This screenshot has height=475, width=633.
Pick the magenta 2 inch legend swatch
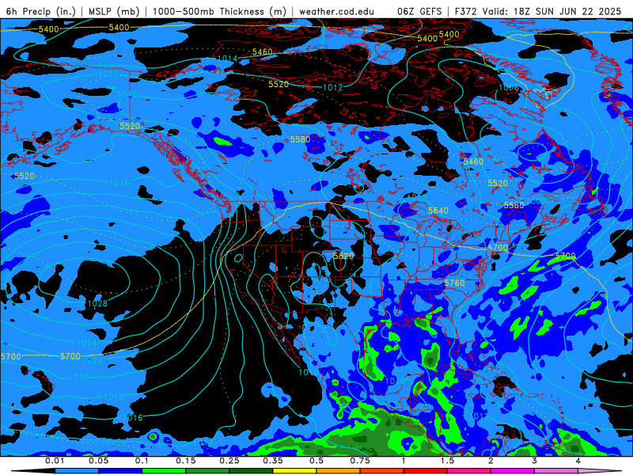pos(513,471)
